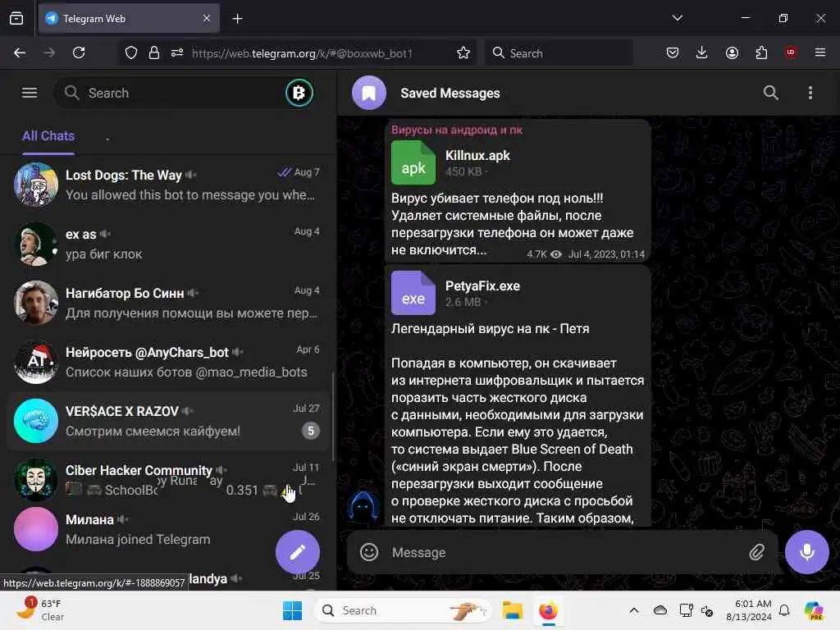840x630 pixels.
Task: Click the site security lock icon
Action: click(153, 52)
